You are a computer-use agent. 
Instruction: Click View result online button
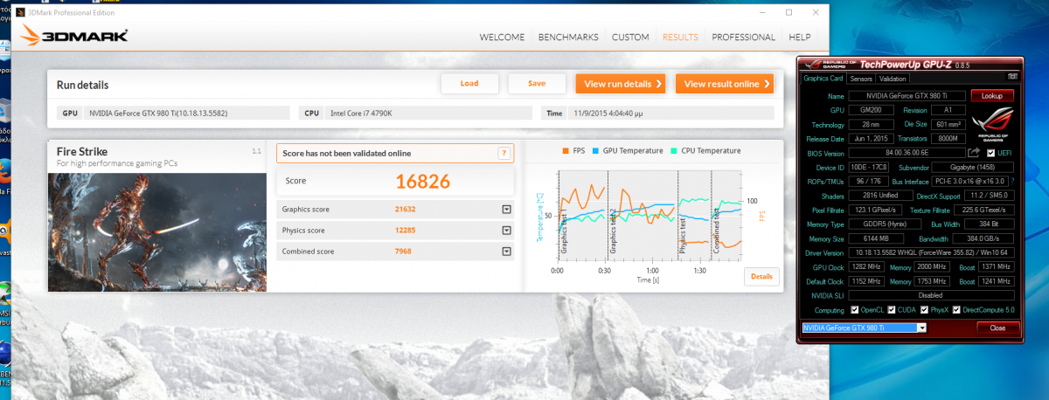[724, 84]
